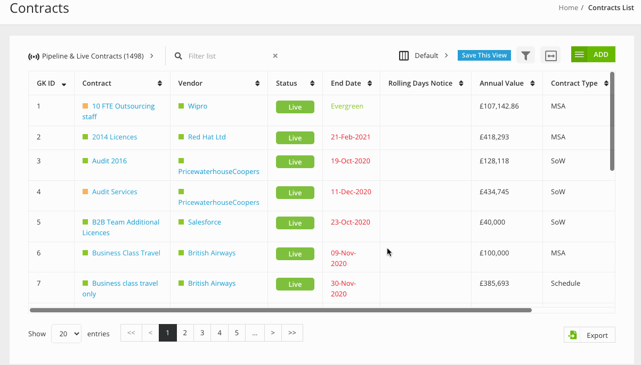Open the Show entries count dropdown
Screen dimensions: 641x365
click(67, 334)
